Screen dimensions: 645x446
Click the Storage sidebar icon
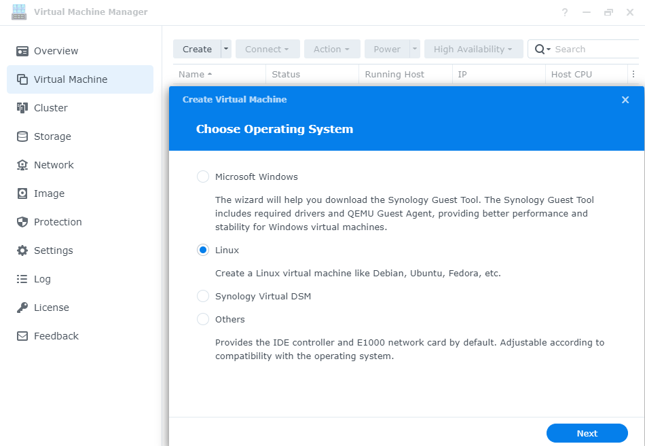click(22, 136)
